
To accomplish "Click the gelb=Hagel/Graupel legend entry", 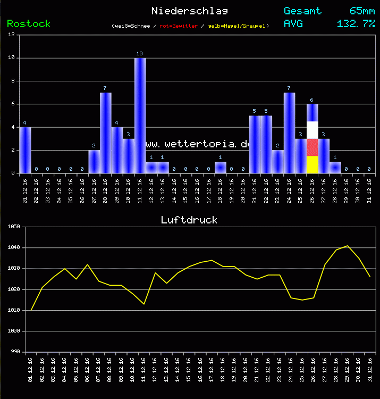I will [x=238, y=26].
